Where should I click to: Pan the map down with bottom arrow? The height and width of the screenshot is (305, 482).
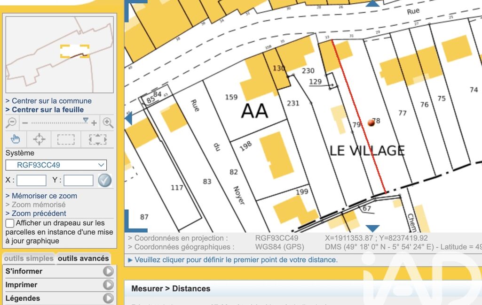pyautogui.click(x=372, y=229)
